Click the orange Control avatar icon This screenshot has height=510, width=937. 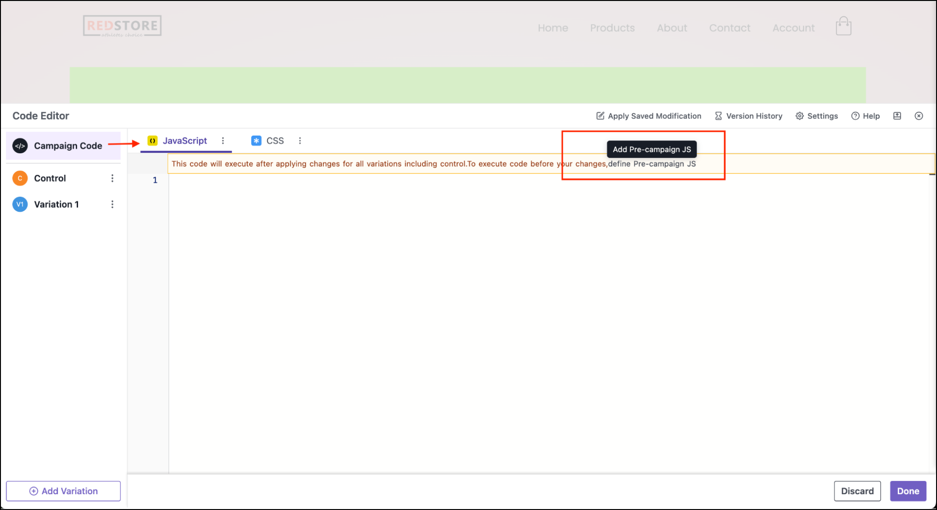click(x=20, y=178)
